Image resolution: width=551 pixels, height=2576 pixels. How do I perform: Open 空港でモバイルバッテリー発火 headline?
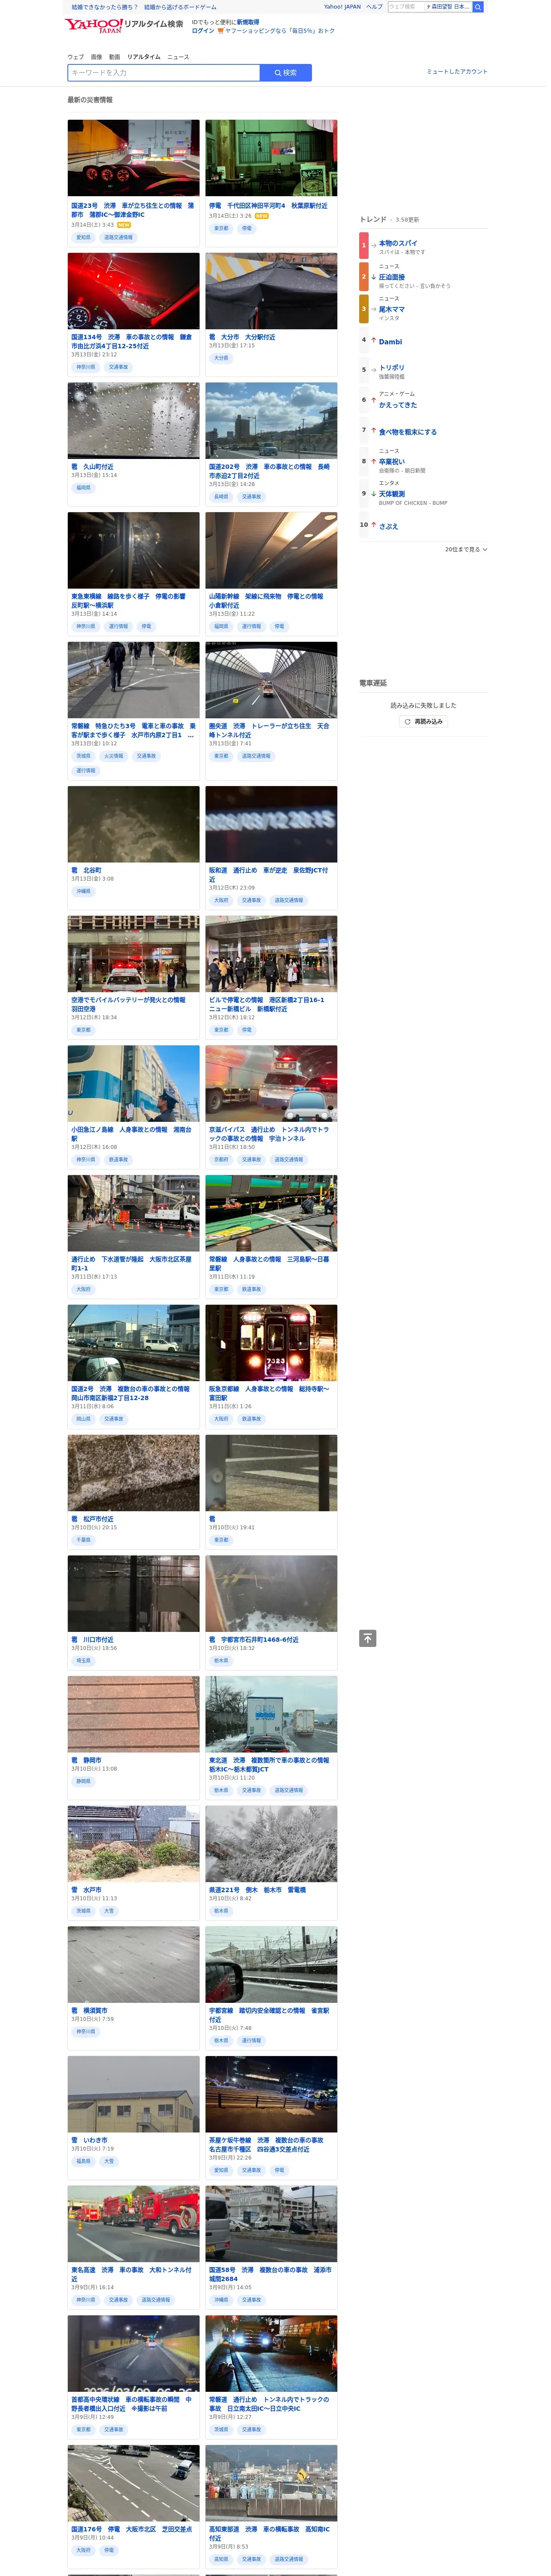(x=130, y=1005)
